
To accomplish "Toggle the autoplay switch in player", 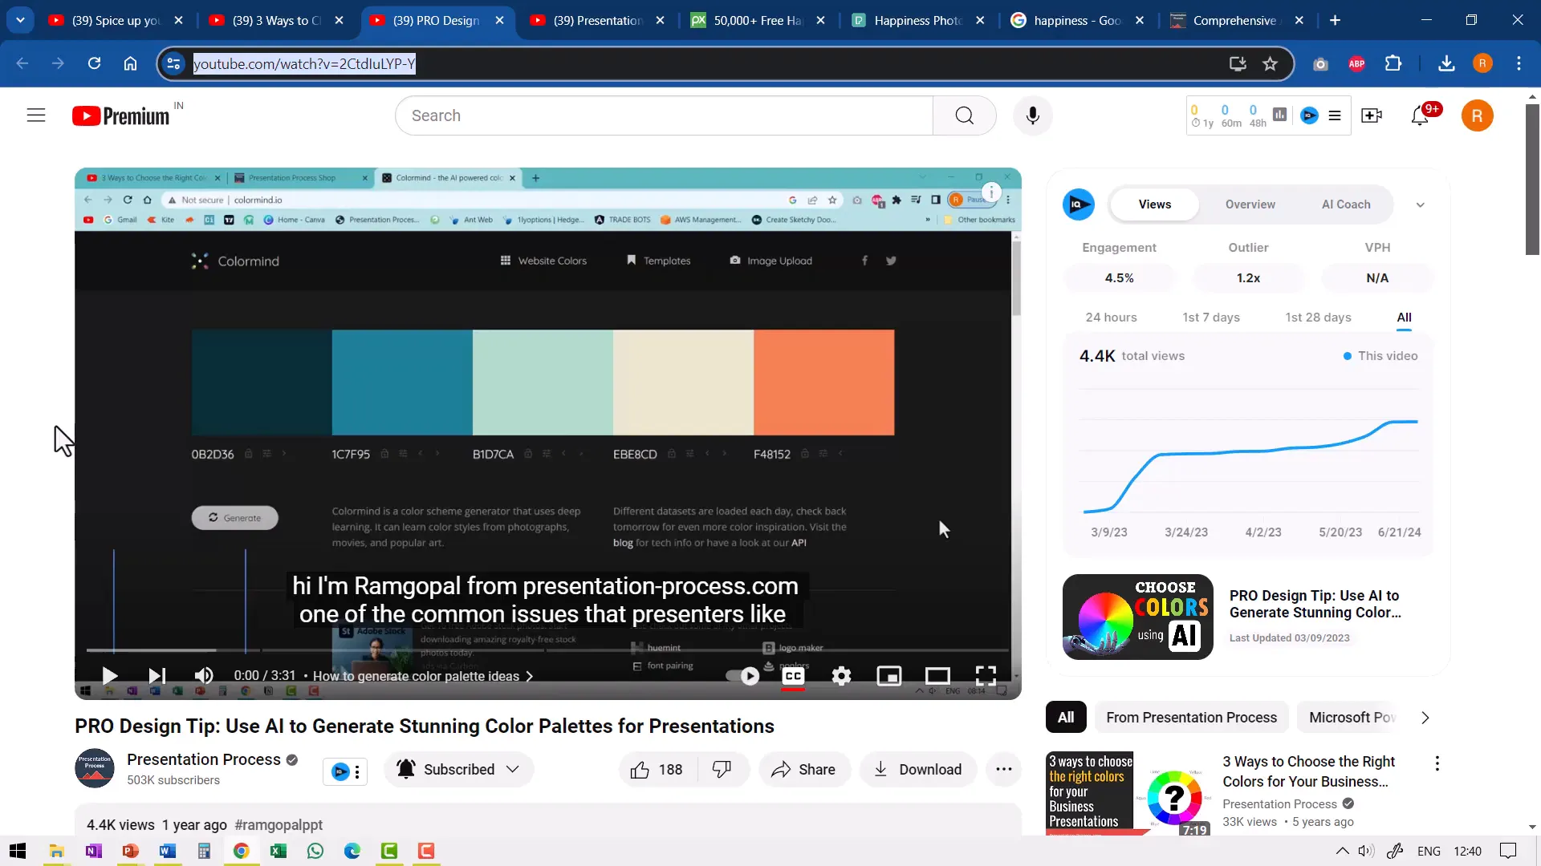I will point(743,676).
